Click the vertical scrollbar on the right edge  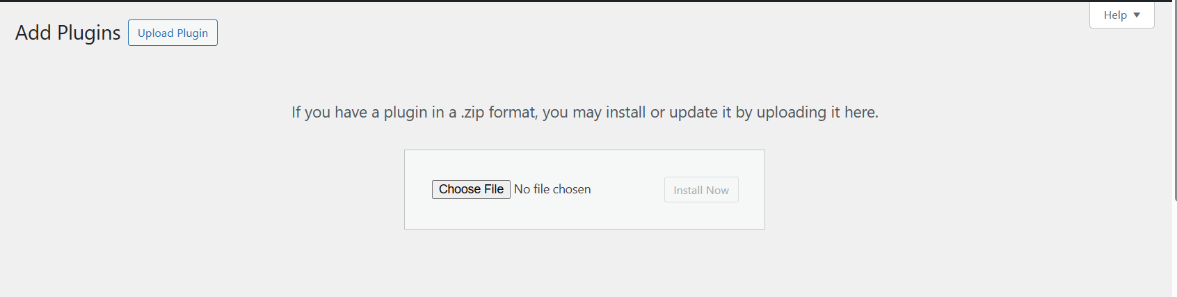(x=1174, y=148)
